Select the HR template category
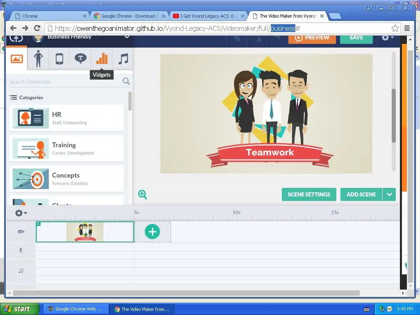Screen dimensions: 420x315 [66, 118]
